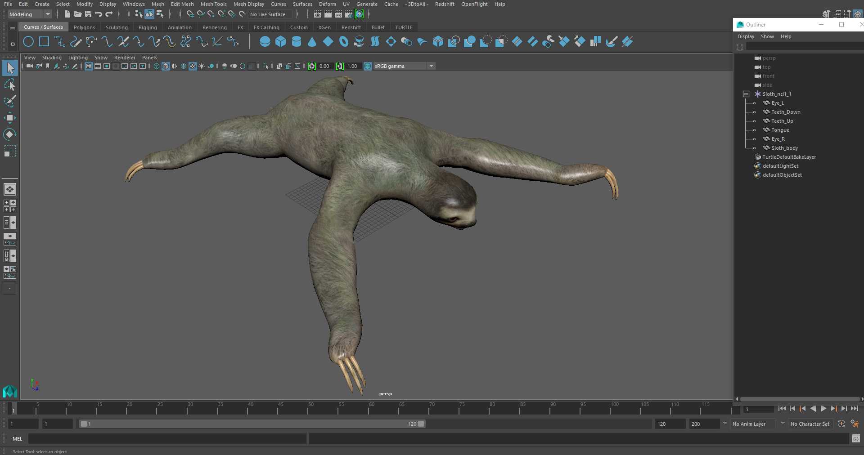
Task: Click the time range slider bar
Action: pos(252,424)
